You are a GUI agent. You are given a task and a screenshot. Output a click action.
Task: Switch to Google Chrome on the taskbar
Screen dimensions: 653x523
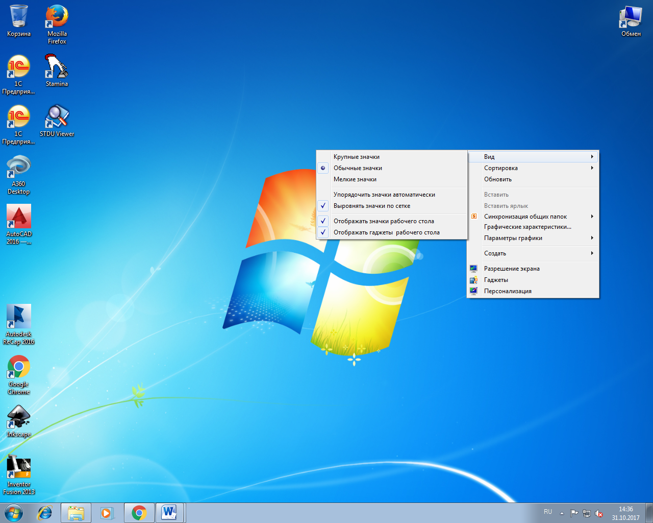click(139, 513)
